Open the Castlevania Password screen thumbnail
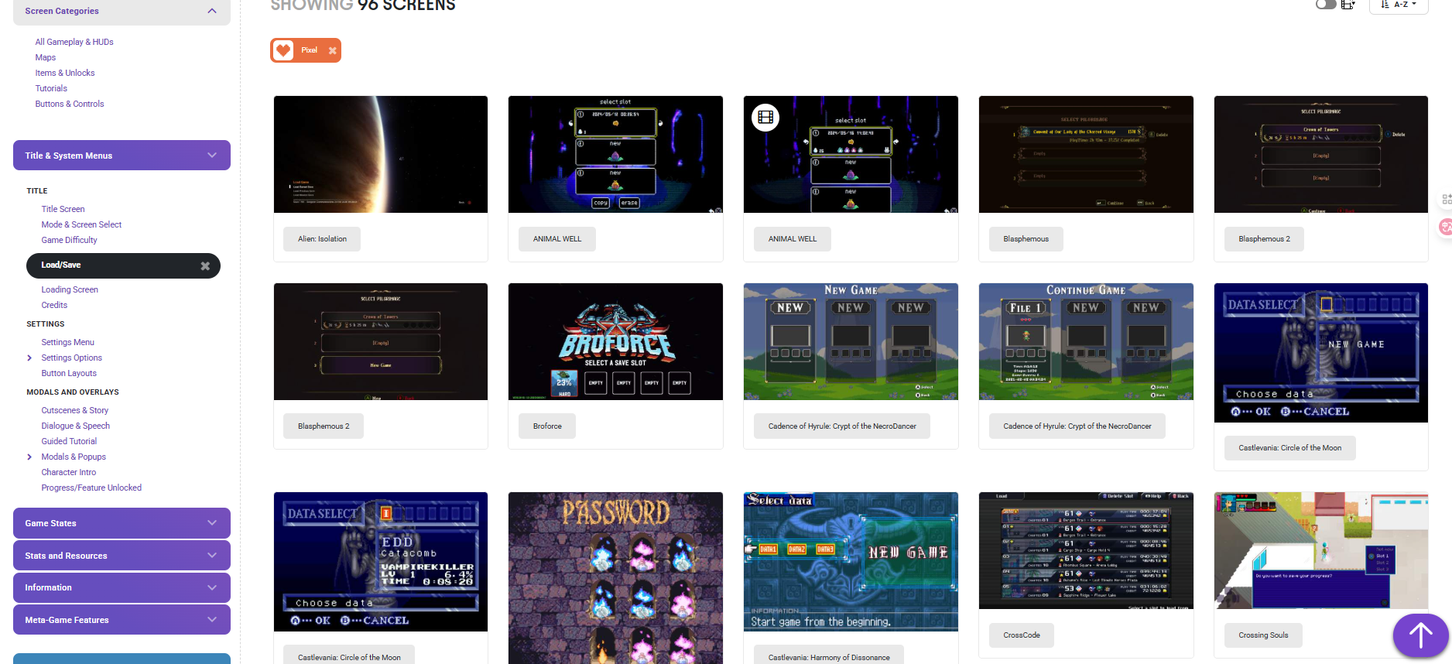 tap(615, 578)
